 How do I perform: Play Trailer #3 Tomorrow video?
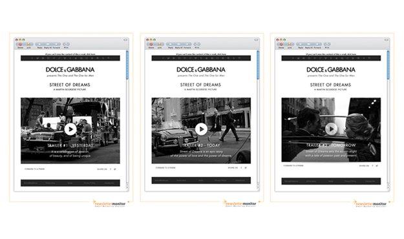coord(332,129)
